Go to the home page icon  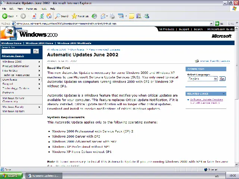click(49, 16)
